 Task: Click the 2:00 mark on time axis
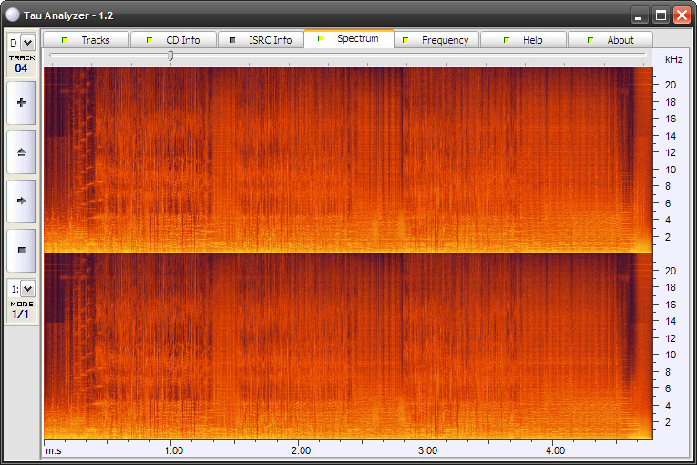301,450
